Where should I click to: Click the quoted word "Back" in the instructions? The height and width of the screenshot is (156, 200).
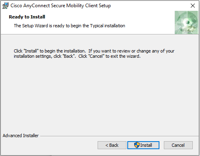click(x=68, y=56)
